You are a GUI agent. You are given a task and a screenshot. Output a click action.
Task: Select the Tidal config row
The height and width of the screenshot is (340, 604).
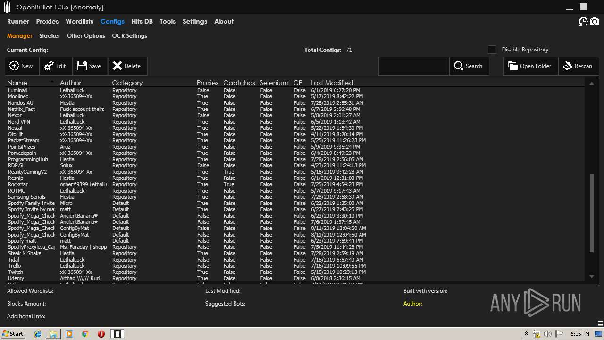coord(296,260)
